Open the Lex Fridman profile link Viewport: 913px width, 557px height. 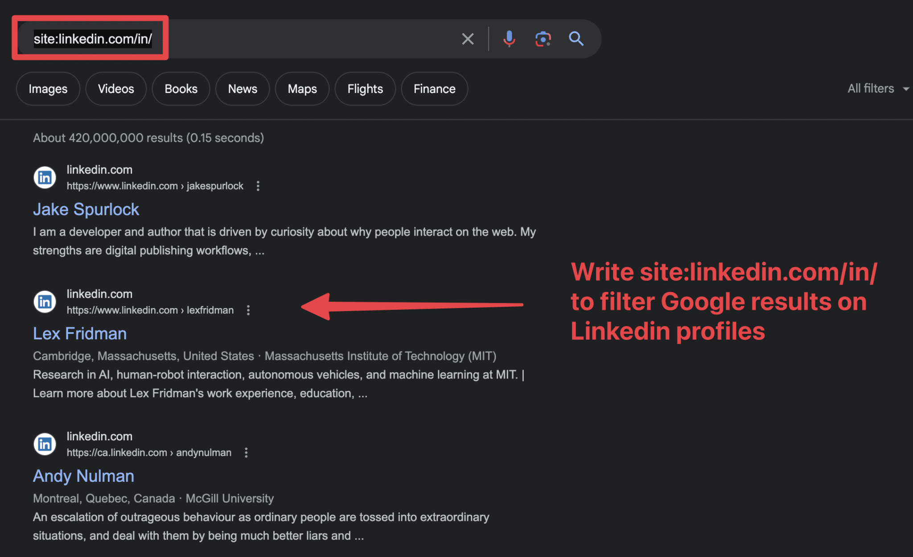point(79,333)
